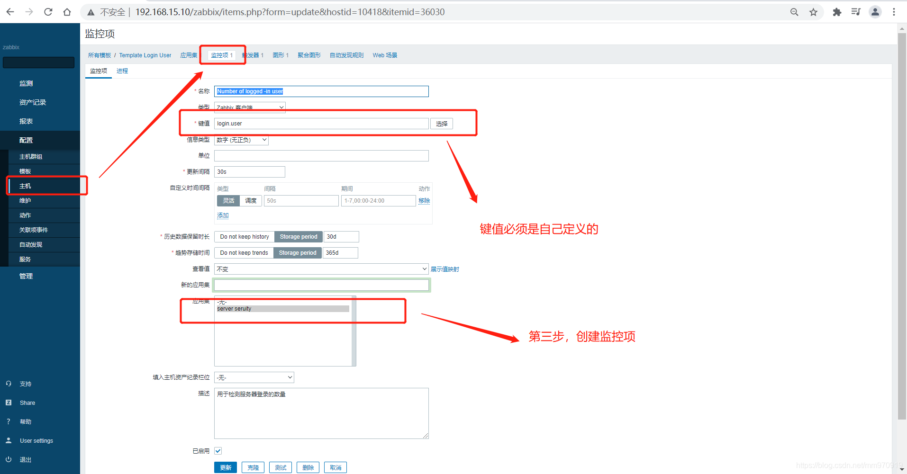The image size is (907, 474).
Task: Open Actions in sidebar
Action: [x=25, y=215]
